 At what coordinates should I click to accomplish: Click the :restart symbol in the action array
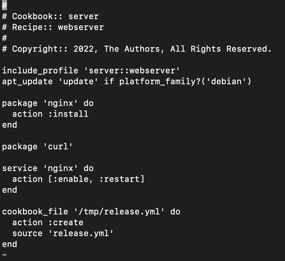click(119, 179)
